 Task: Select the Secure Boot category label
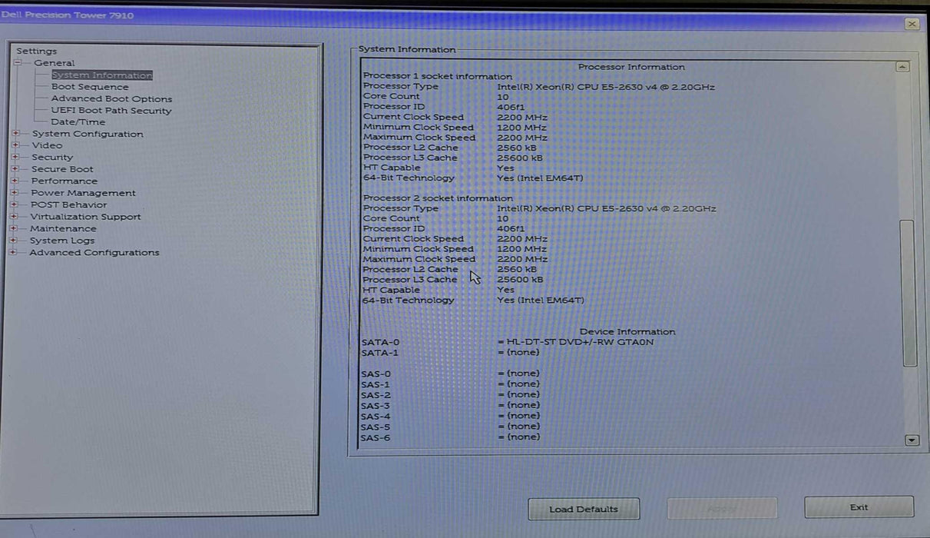pos(62,169)
